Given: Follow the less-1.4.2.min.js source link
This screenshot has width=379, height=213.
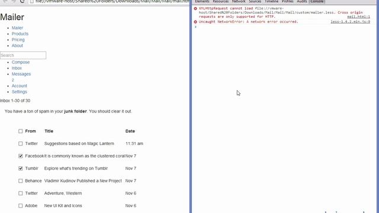Looking at the screenshot, I should [x=350, y=22].
